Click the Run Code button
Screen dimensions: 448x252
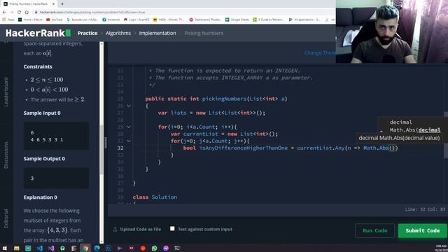[375, 230]
